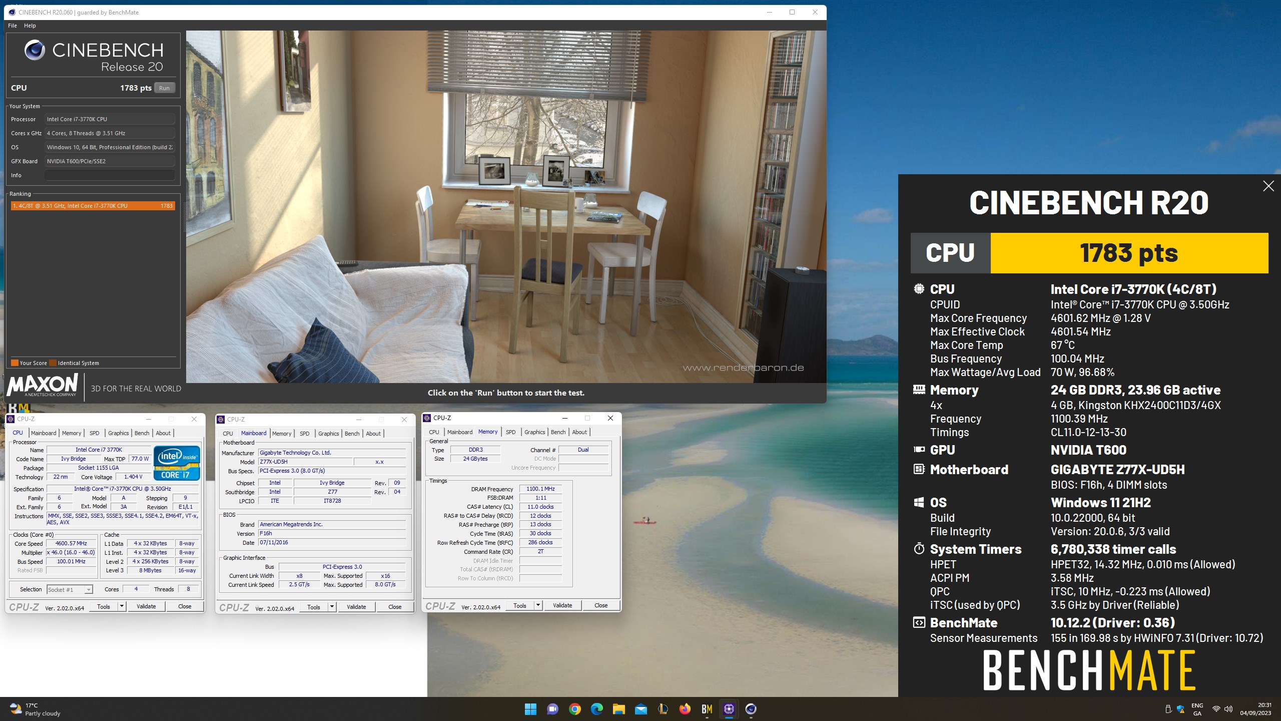Screen dimensions: 1281x721
Task: Open the Wi-Fi network tray icon
Action: point(1216,708)
